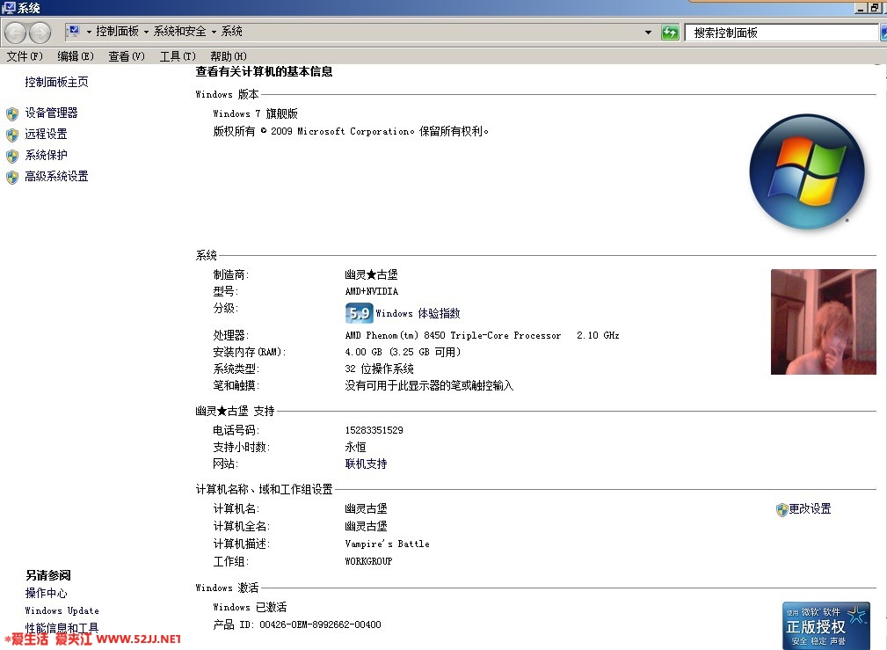This screenshot has width=887, height=650.
Task: Click the 系统 window icon in the title bar
Action: pyautogui.click(x=9, y=8)
